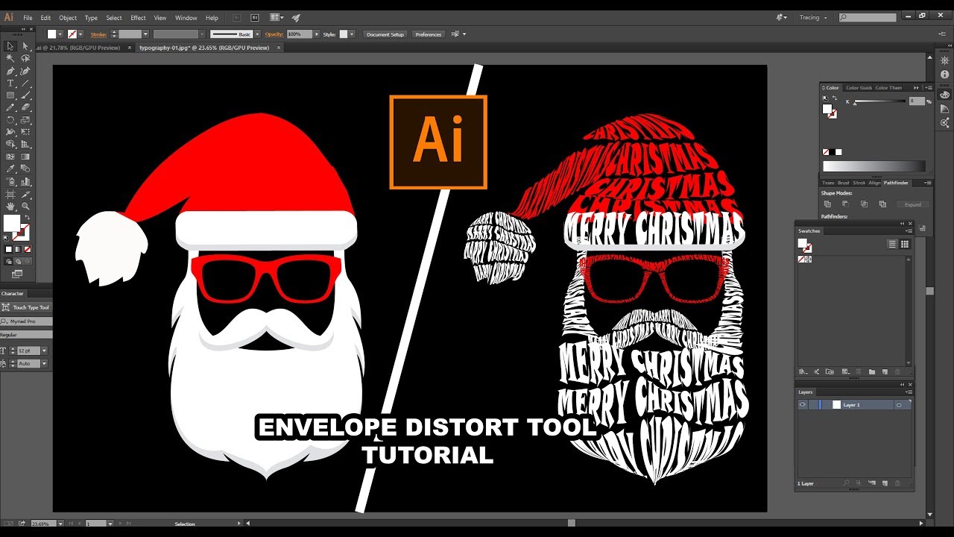The height and width of the screenshot is (537, 954).
Task: Select the Hand tool
Action: 10,206
